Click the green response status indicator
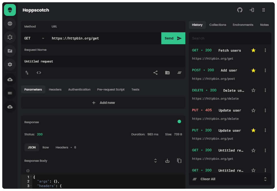 [179, 121]
